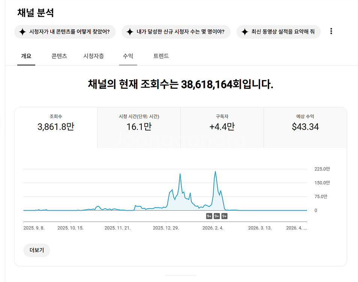The height and width of the screenshot is (282, 358).
Task: Click sparkle icon on '신규 시청자 수' chip
Action: [130, 32]
